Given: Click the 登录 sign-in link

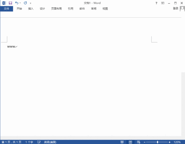Looking at the screenshot, I should coord(175,8).
